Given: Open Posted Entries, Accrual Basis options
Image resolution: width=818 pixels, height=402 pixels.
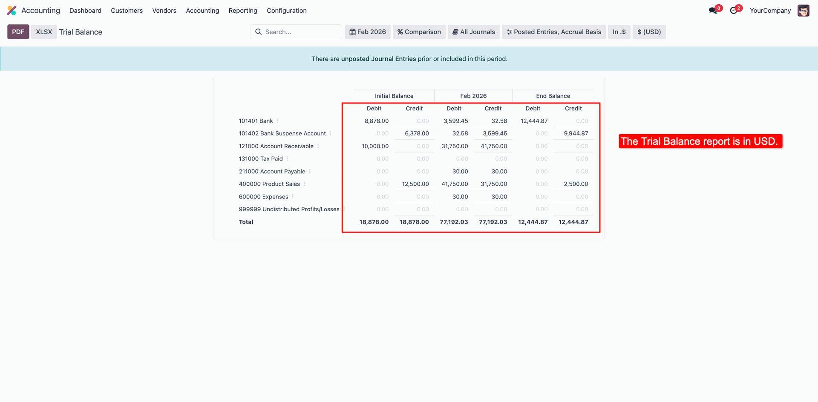Looking at the screenshot, I should pos(553,32).
